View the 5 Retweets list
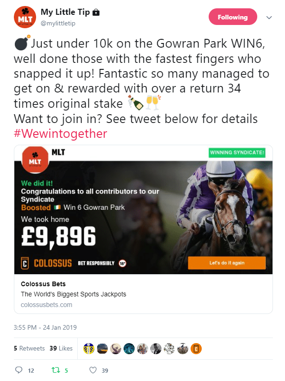The width and height of the screenshot is (285, 381). click(x=29, y=348)
